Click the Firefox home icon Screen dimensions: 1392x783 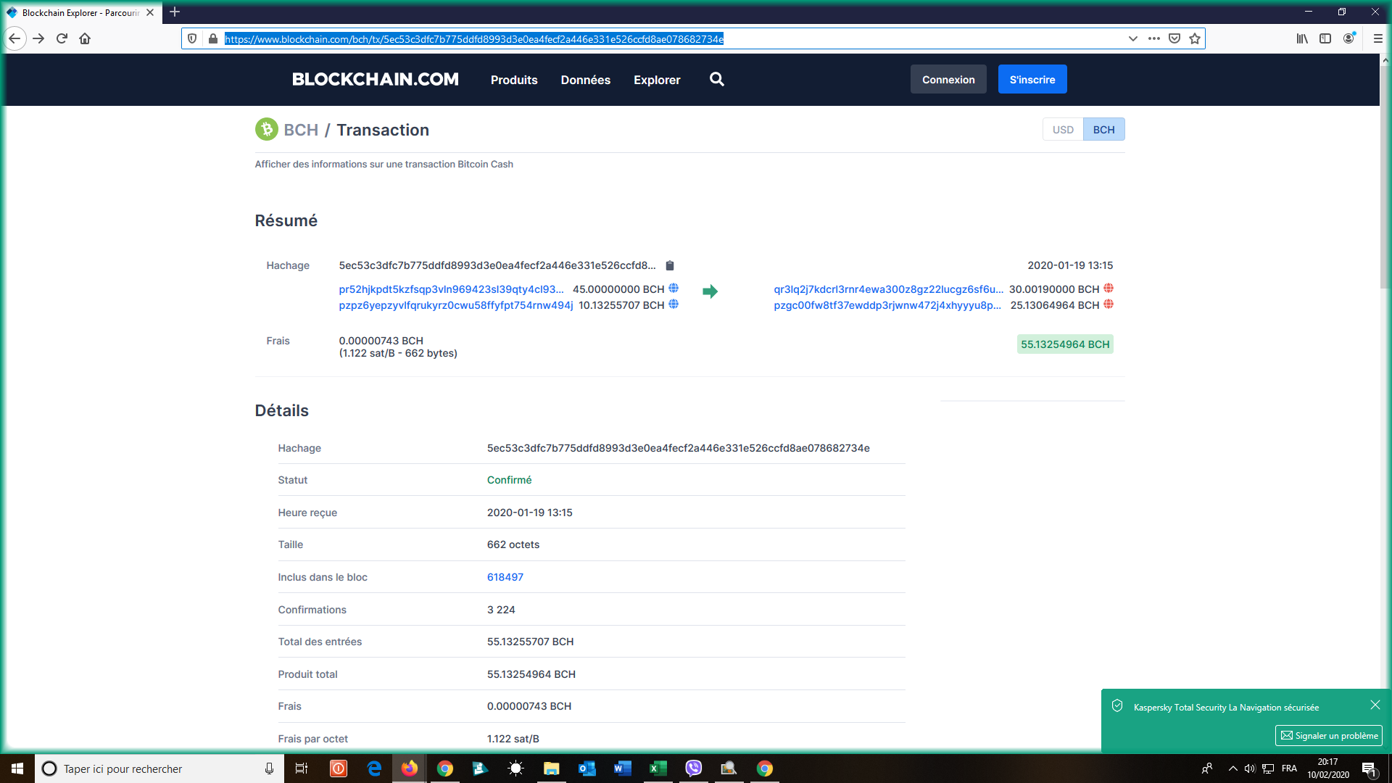pyautogui.click(x=85, y=39)
